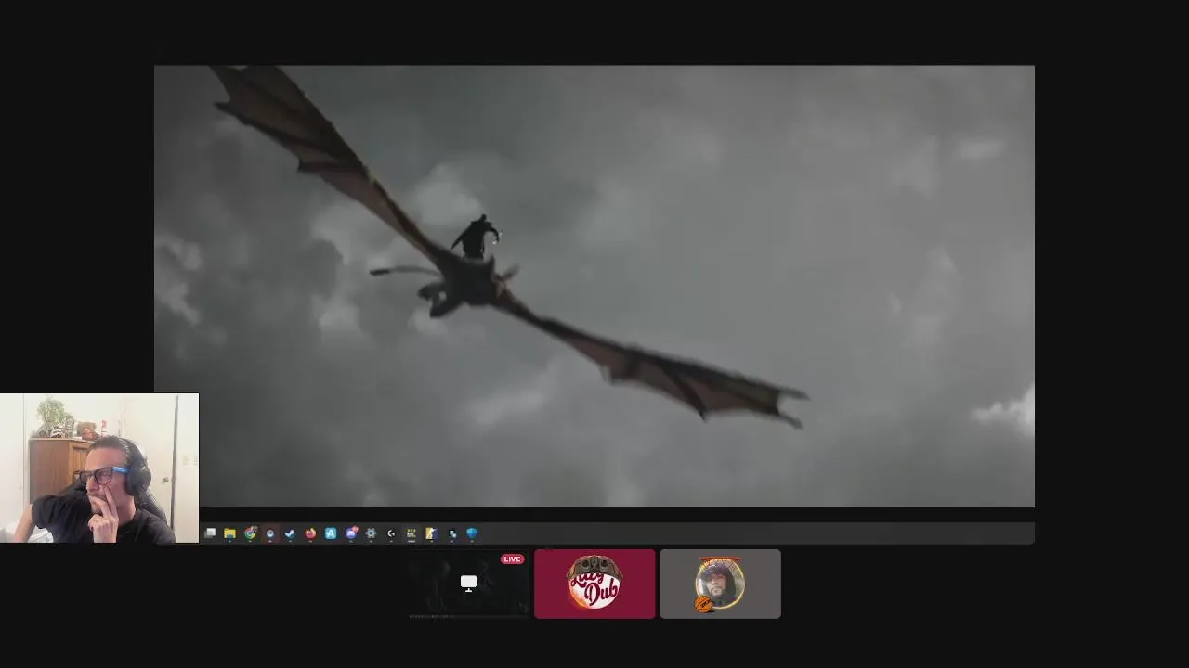Open the blue shield icon in taskbar
Image resolution: width=1189 pixels, height=668 pixels.
tap(472, 533)
